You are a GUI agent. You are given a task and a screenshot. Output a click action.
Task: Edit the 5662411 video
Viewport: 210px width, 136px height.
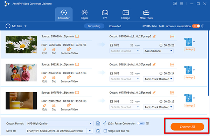coord(44,79)
